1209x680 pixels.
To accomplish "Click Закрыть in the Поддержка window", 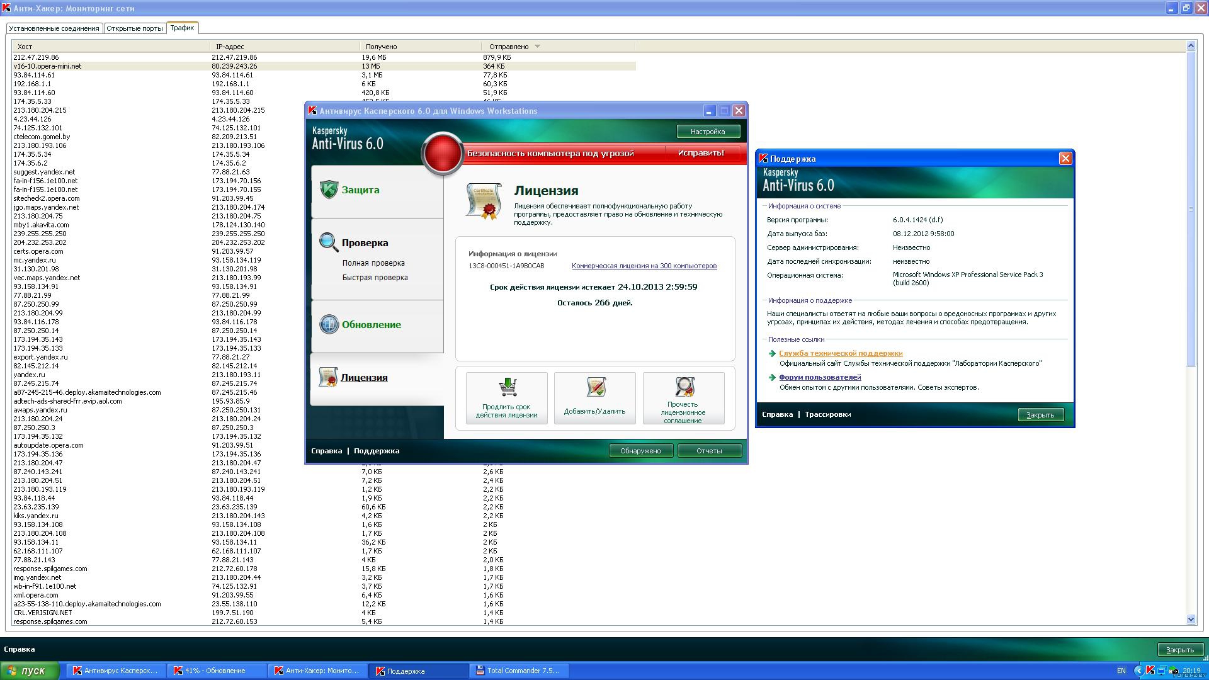I will pos(1040,415).
